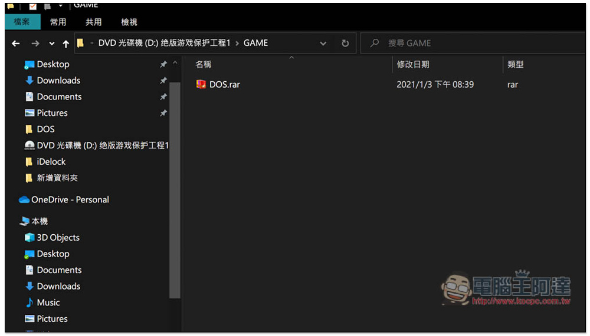Open the DOS folder in sidebar
590x336 pixels.
[x=45, y=129]
